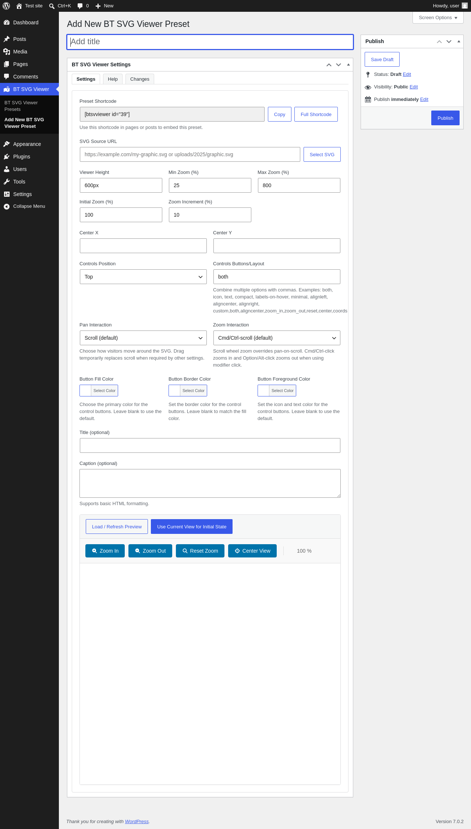Open the Controls Position dropdown

[143, 277]
